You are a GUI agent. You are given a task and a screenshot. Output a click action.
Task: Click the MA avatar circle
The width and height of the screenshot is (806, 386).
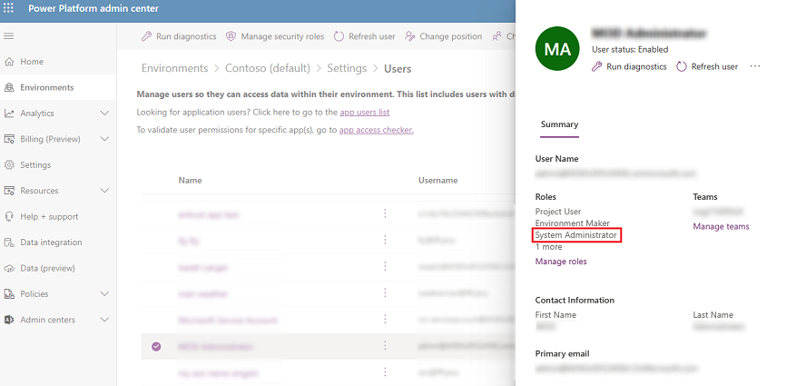coord(558,49)
